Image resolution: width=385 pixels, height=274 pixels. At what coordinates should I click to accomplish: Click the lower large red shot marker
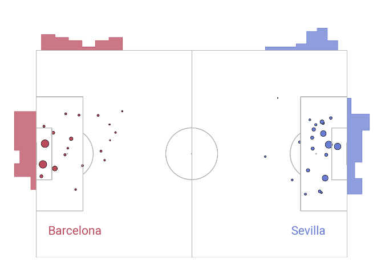coord(43,164)
